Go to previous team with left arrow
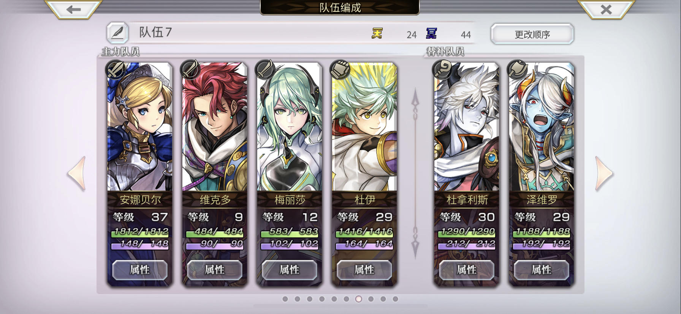The image size is (681, 314). 77,173
